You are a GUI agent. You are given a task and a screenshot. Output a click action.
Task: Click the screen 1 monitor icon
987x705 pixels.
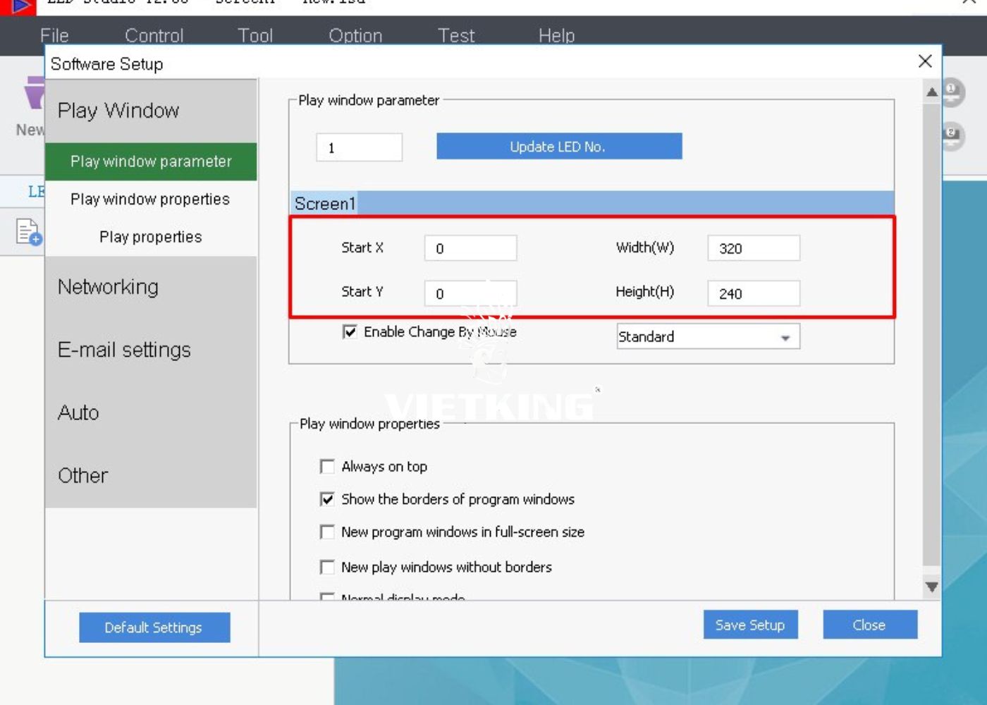[952, 92]
